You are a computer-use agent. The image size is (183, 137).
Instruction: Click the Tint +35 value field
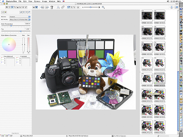point(27,29)
